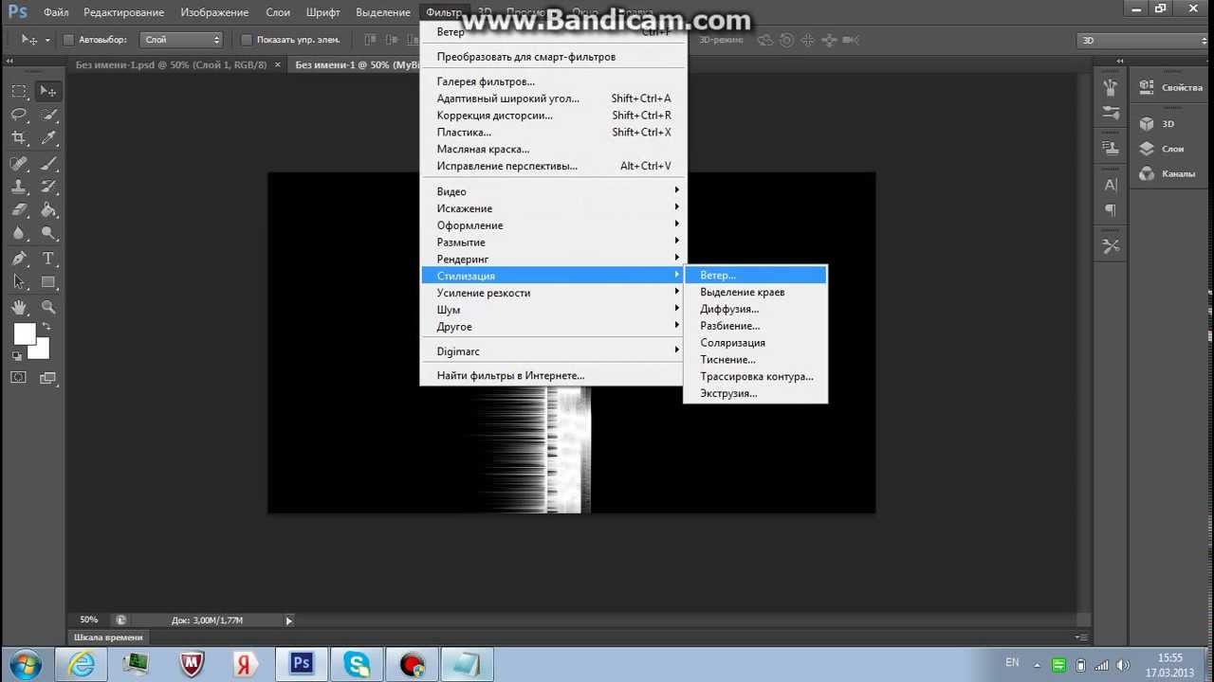Expand the Оформление filter submenu

click(553, 225)
